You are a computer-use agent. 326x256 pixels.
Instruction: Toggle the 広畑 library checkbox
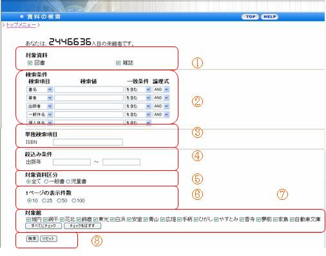[x=163, y=219]
